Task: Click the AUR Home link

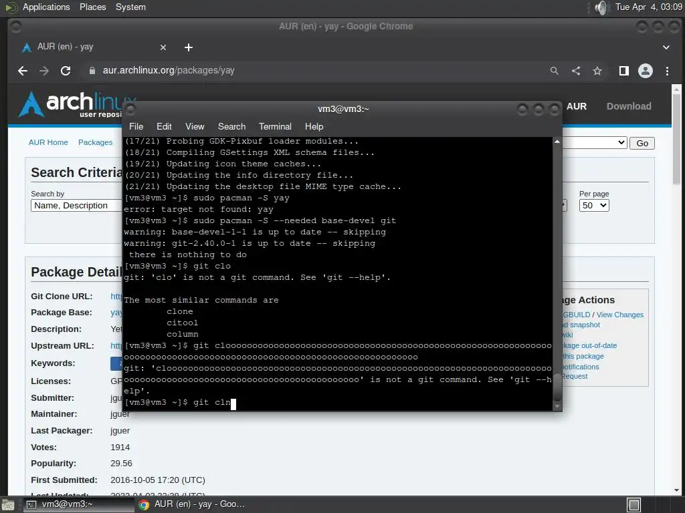Action: point(48,143)
